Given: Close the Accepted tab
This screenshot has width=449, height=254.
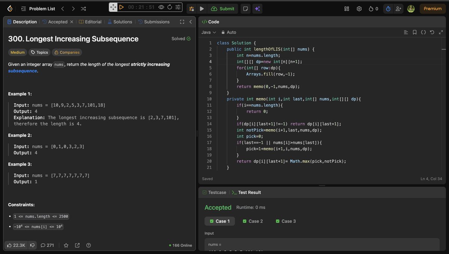Looking at the screenshot, I should [x=71, y=22].
